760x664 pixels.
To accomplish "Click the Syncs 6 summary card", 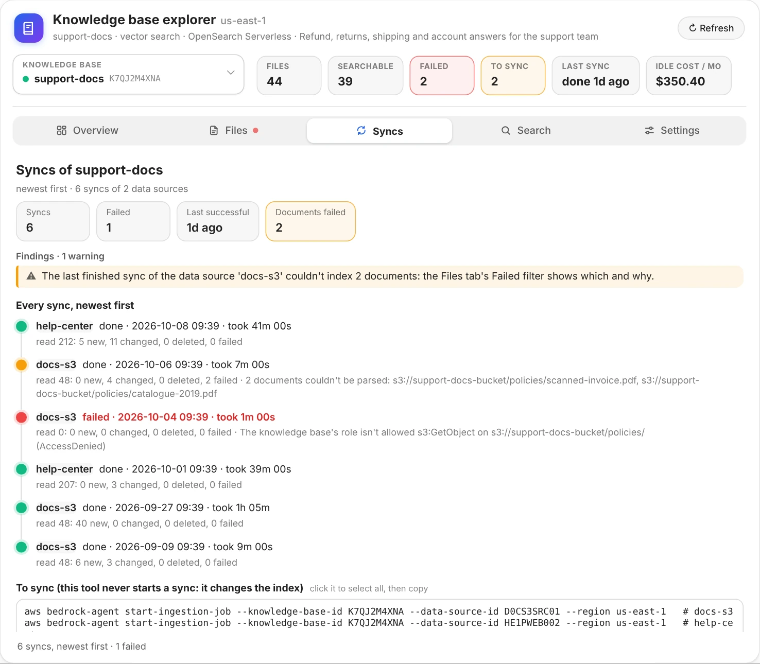I will pos(53,221).
